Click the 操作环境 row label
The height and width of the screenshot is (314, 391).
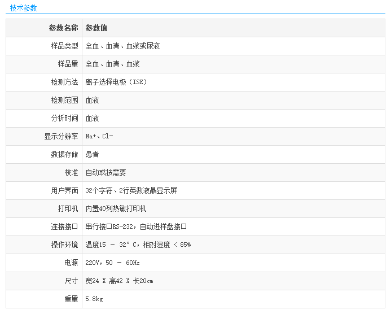click(x=64, y=245)
